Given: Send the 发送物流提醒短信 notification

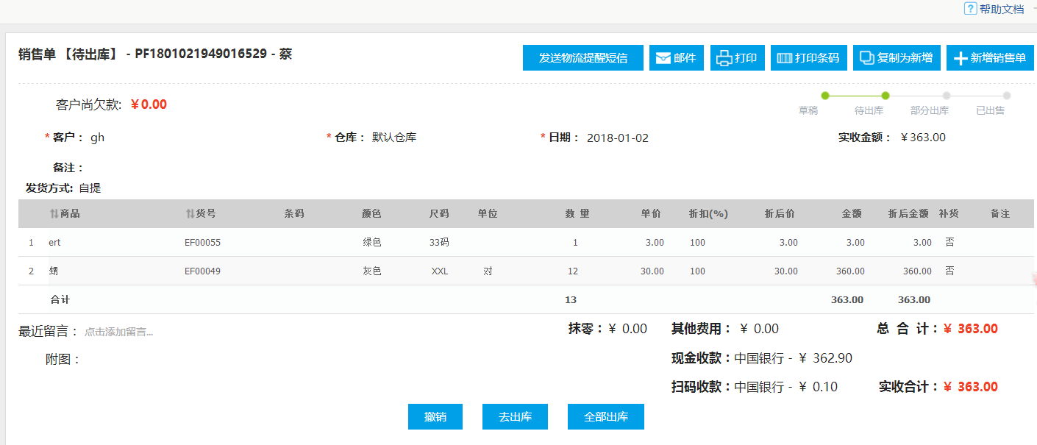Looking at the screenshot, I should click(583, 58).
